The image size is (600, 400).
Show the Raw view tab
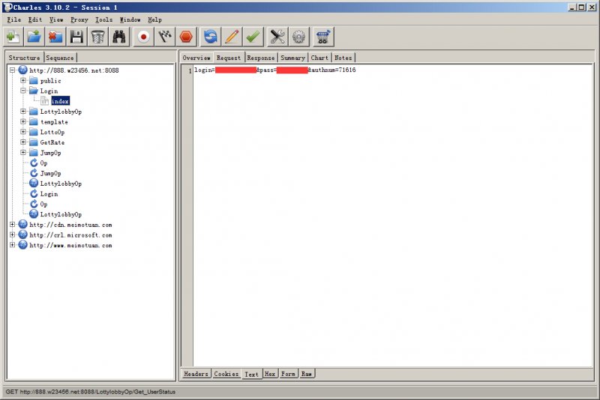(307, 374)
